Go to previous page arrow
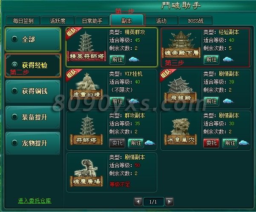The width and height of the screenshot is (256, 212). [x=138, y=202]
